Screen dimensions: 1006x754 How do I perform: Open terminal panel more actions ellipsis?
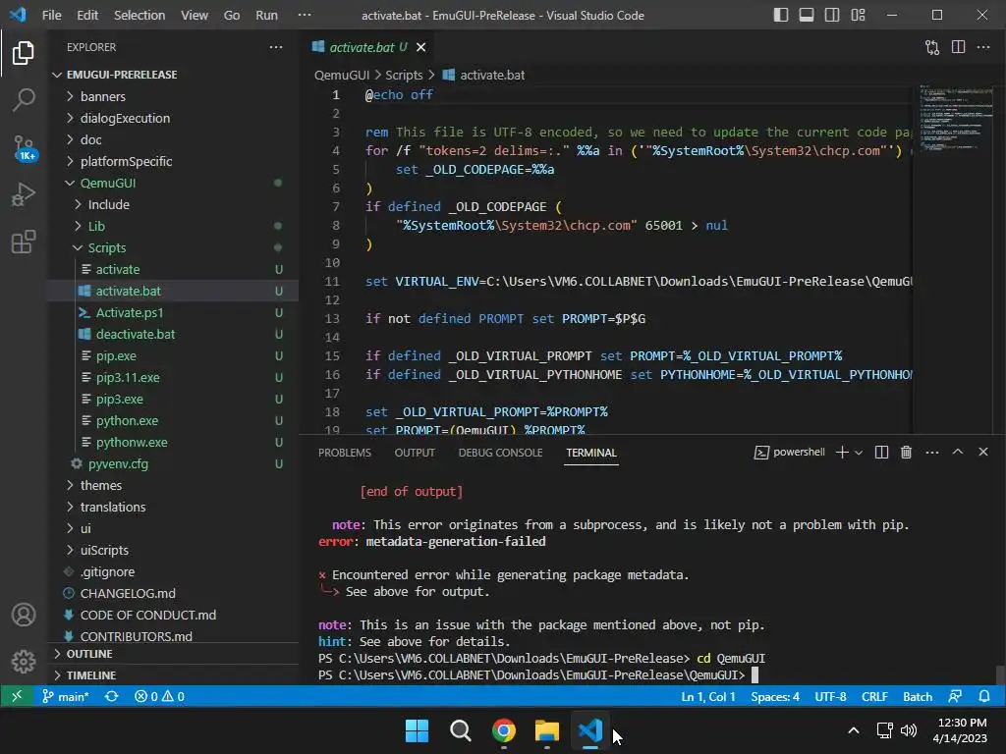click(x=932, y=452)
